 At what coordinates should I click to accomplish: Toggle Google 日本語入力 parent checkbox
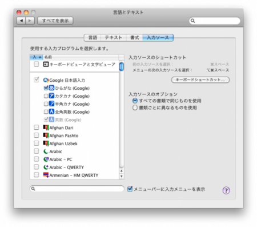click(37, 79)
